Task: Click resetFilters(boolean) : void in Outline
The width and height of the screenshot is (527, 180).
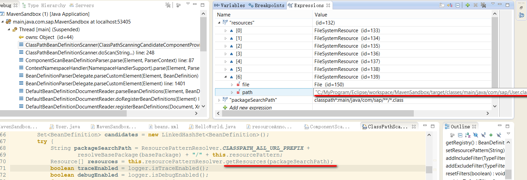Action: (x=475, y=174)
